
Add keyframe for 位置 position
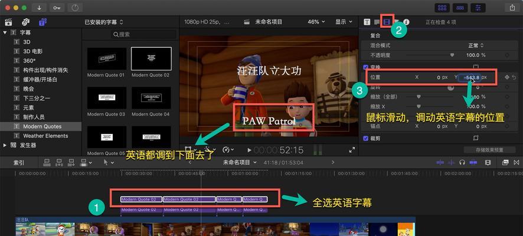pyautogui.click(x=507, y=77)
